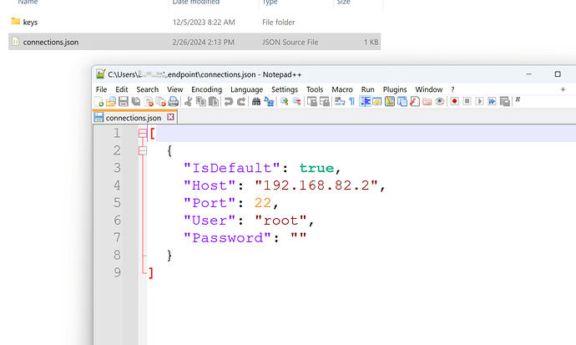Click the Paste toolbar icon
This screenshot has height=345, width=576.
[x=214, y=101]
